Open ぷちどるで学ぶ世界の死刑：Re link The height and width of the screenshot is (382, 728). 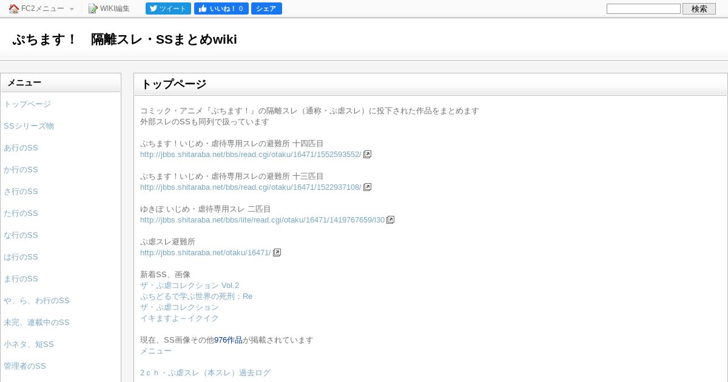tap(196, 297)
